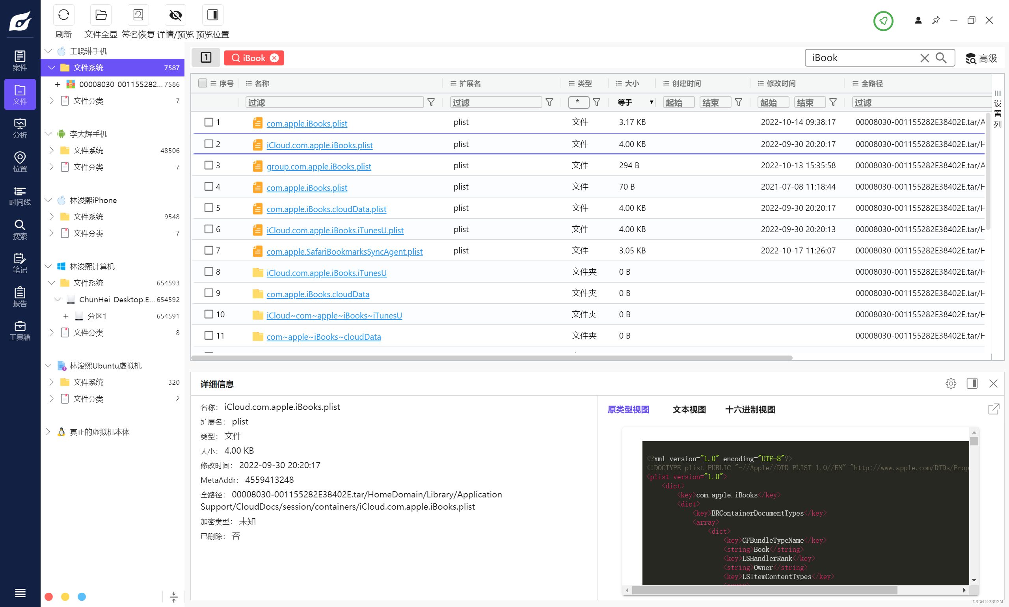The height and width of the screenshot is (607, 1009).
Task: Click the 签名恢复 signature recovery icon
Action: click(138, 15)
